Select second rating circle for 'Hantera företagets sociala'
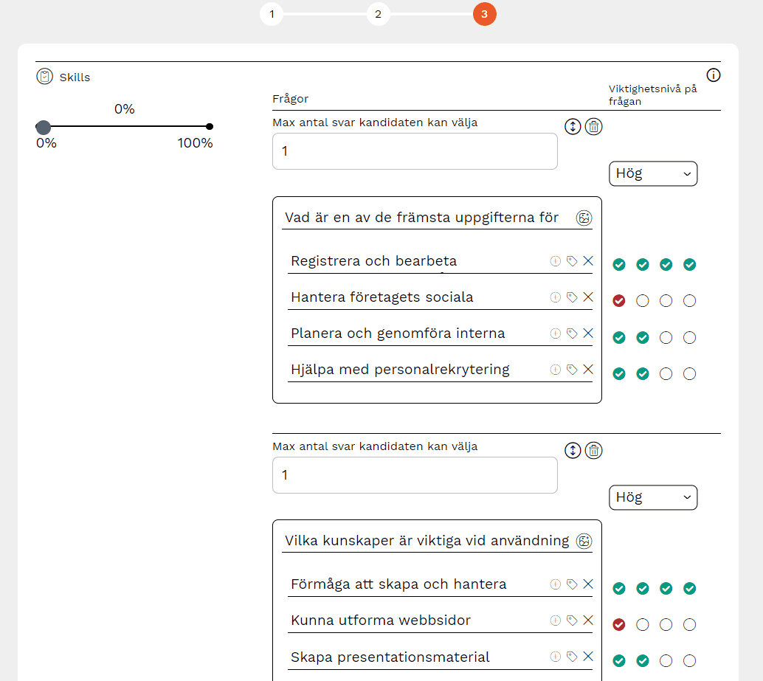 [x=643, y=301]
